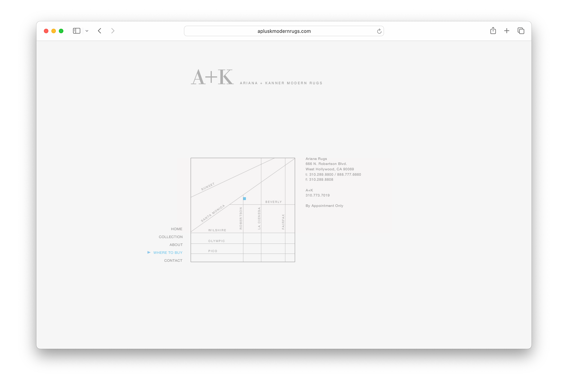Click the ARIANA + KANNER MODERN RUGS tagline
This screenshot has width=569, height=379.
pyautogui.click(x=281, y=83)
